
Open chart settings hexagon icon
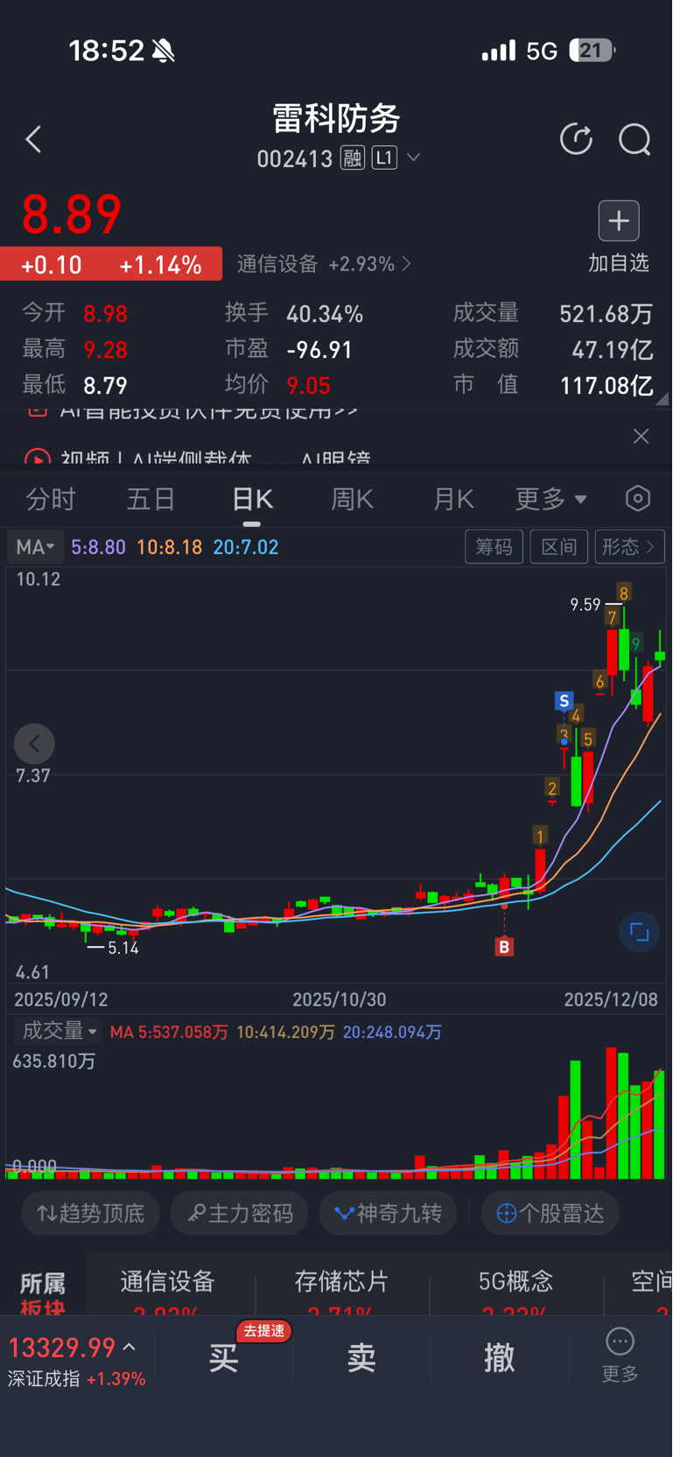pyautogui.click(x=638, y=499)
